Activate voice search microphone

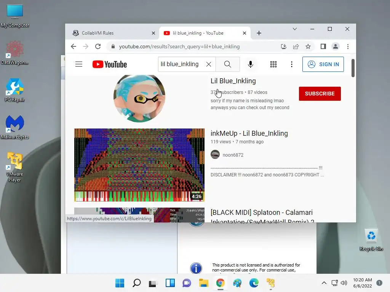[251, 64]
